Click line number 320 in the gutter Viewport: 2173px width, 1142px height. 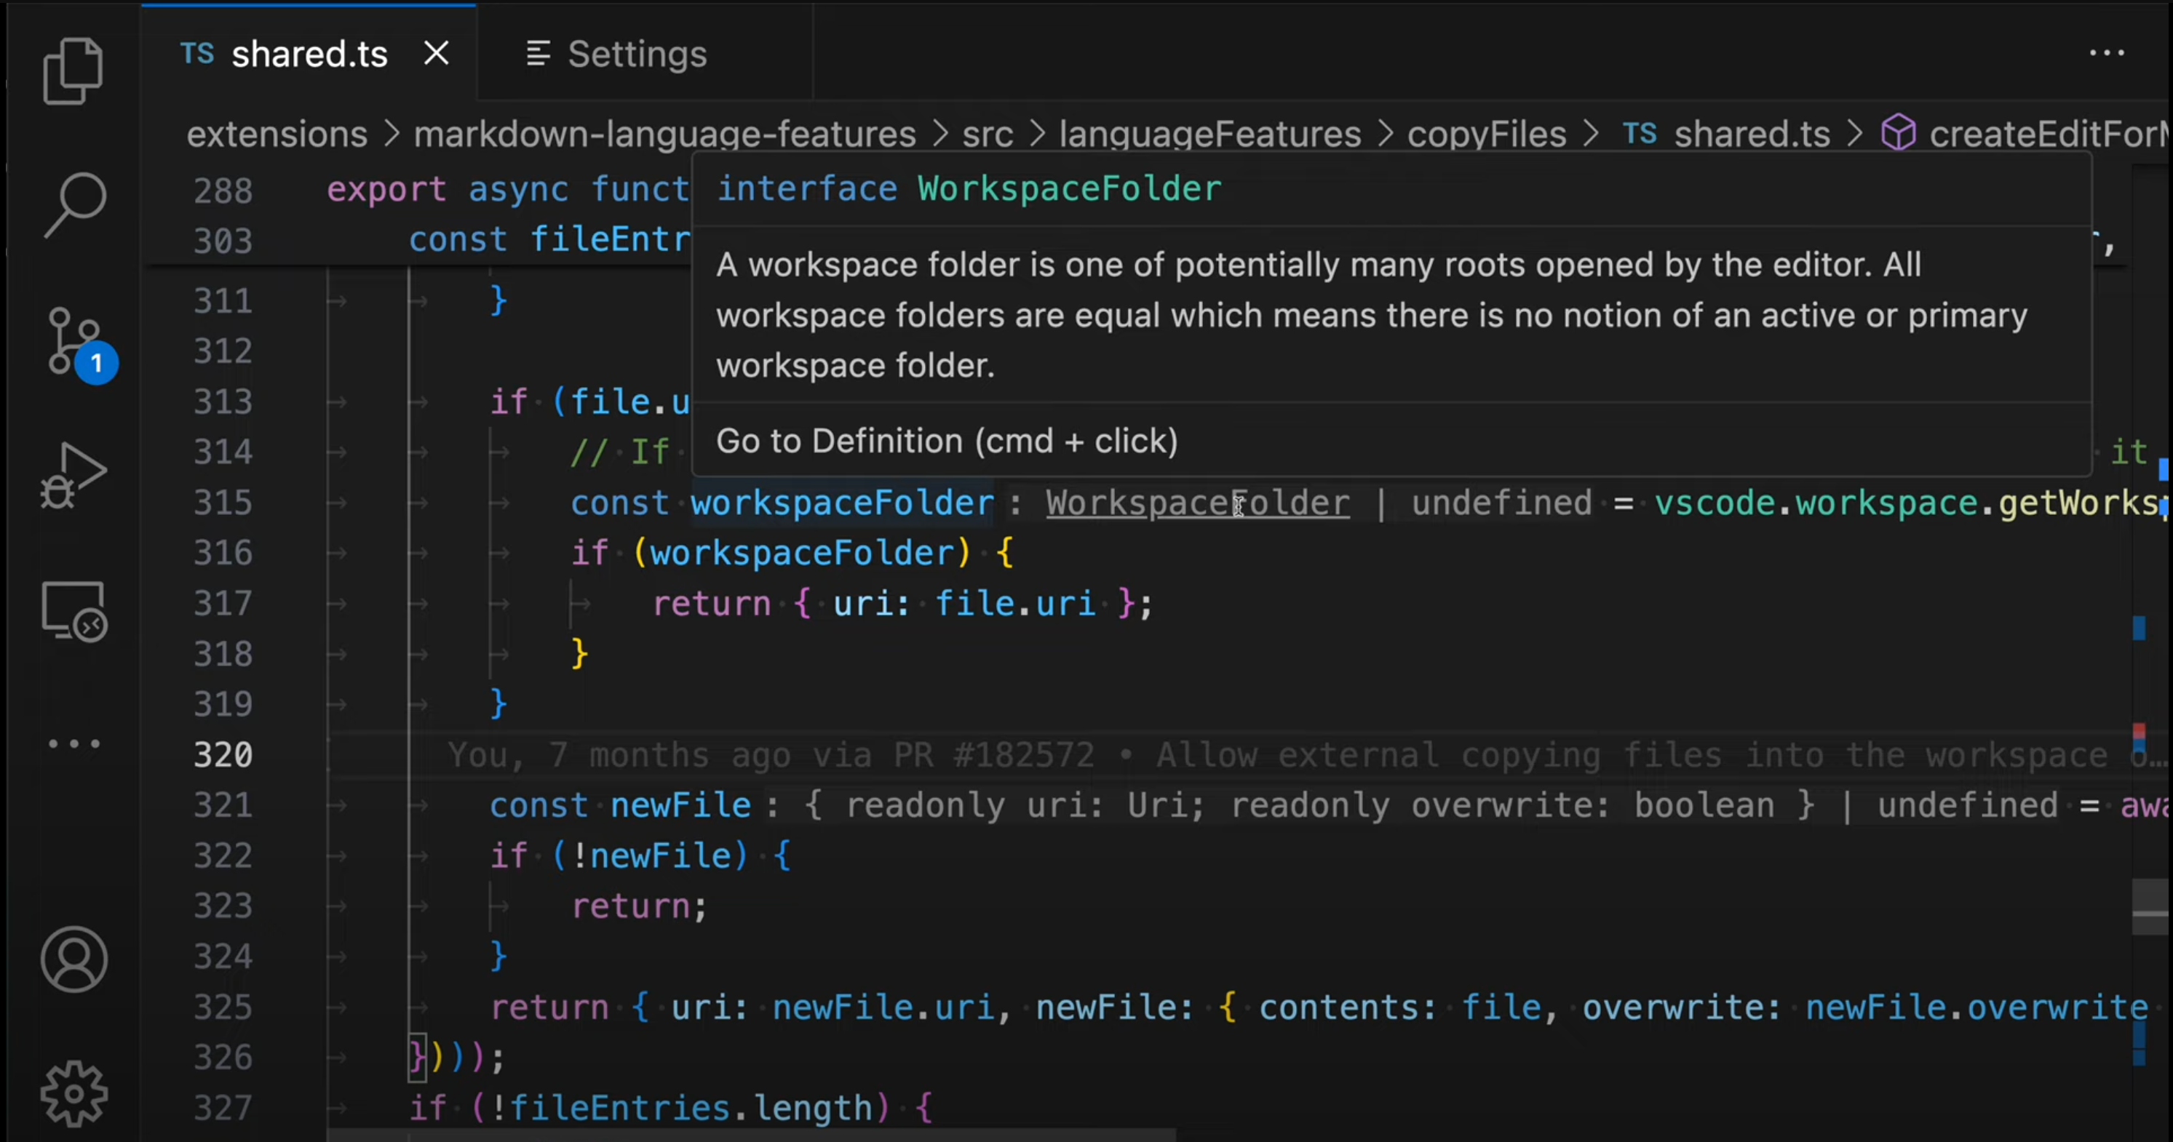click(223, 754)
